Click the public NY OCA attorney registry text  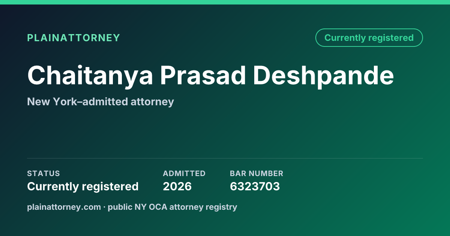point(172,207)
